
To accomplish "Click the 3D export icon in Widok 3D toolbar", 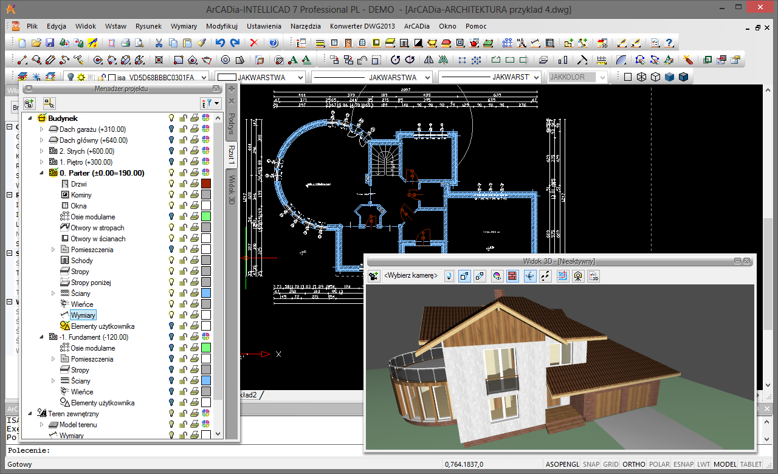I will pos(594,276).
